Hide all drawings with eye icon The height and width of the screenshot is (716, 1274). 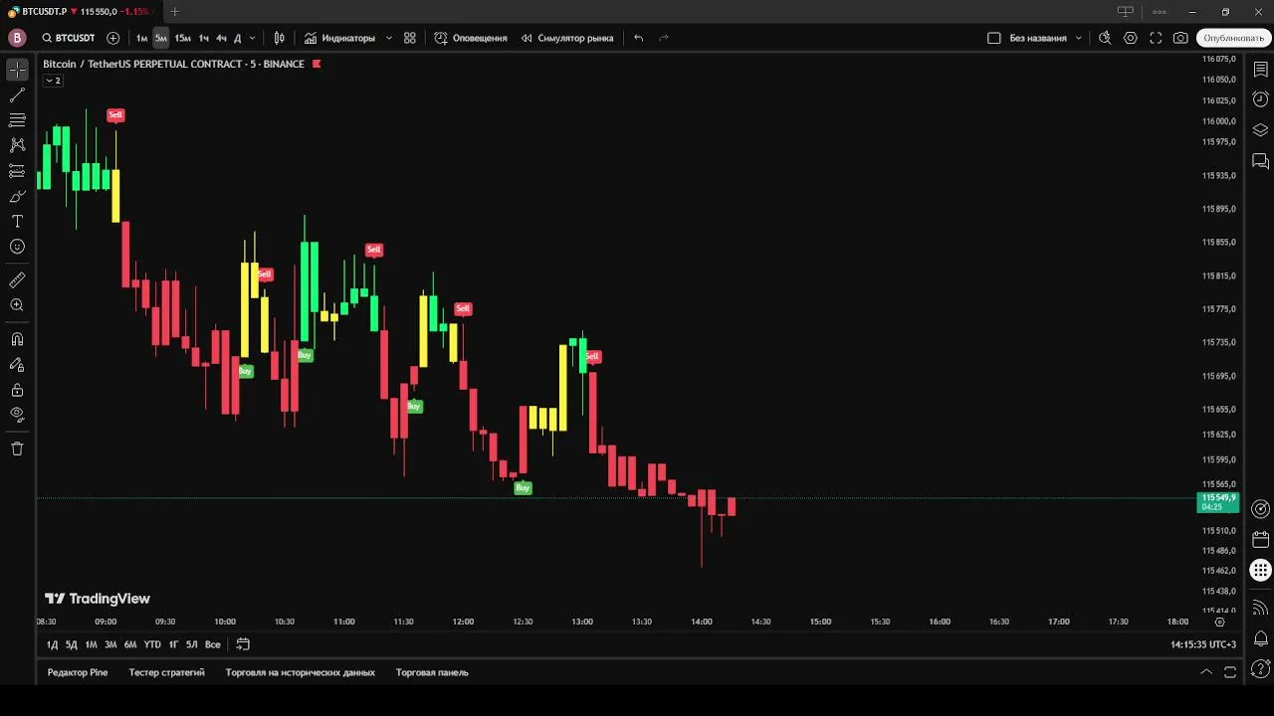pos(17,415)
